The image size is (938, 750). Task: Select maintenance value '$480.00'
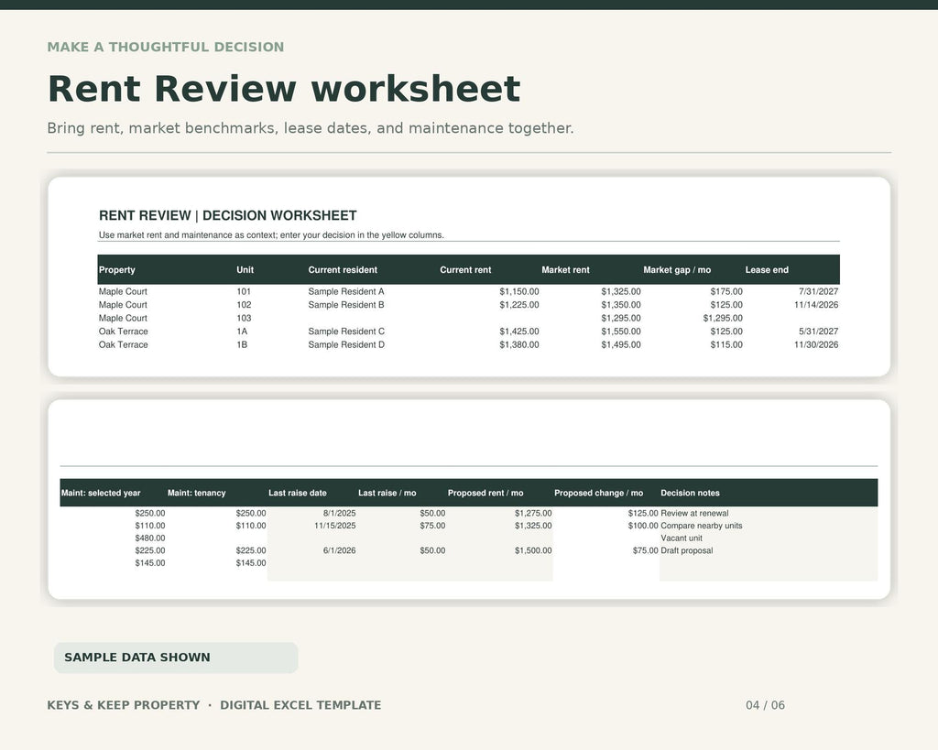tap(149, 538)
